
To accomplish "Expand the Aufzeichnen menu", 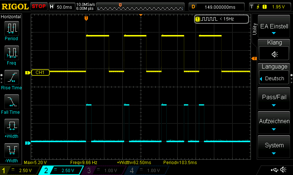I will click(274, 123).
